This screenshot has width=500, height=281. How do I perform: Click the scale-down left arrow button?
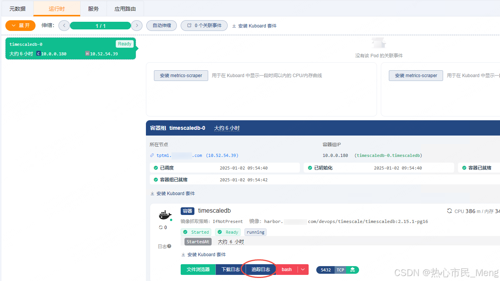(x=64, y=26)
